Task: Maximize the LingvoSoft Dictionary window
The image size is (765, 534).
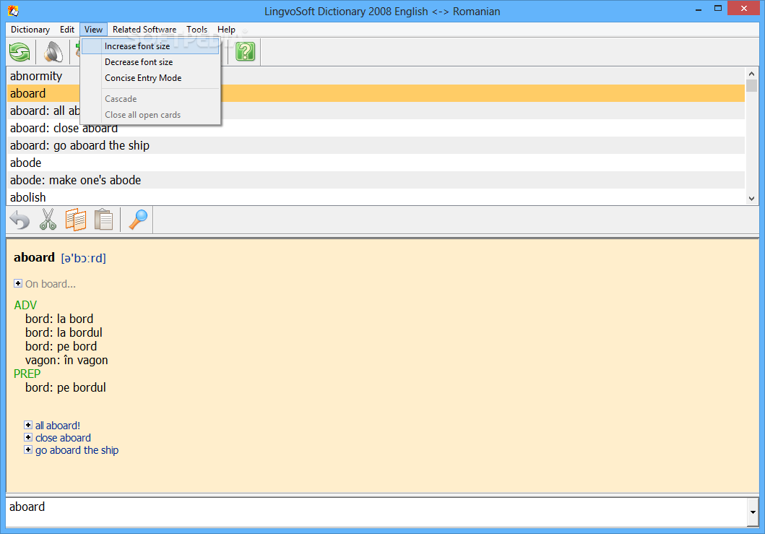Action: click(717, 8)
